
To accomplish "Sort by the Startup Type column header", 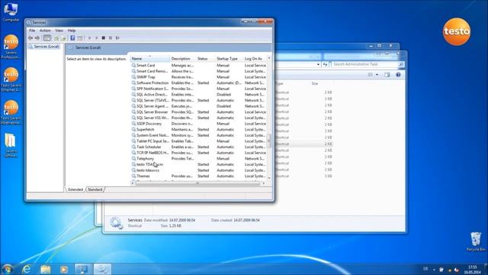I will [229, 59].
